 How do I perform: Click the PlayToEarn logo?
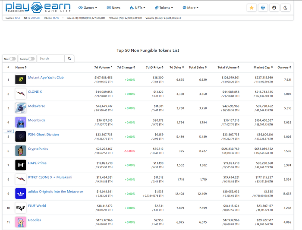[38, 7]
